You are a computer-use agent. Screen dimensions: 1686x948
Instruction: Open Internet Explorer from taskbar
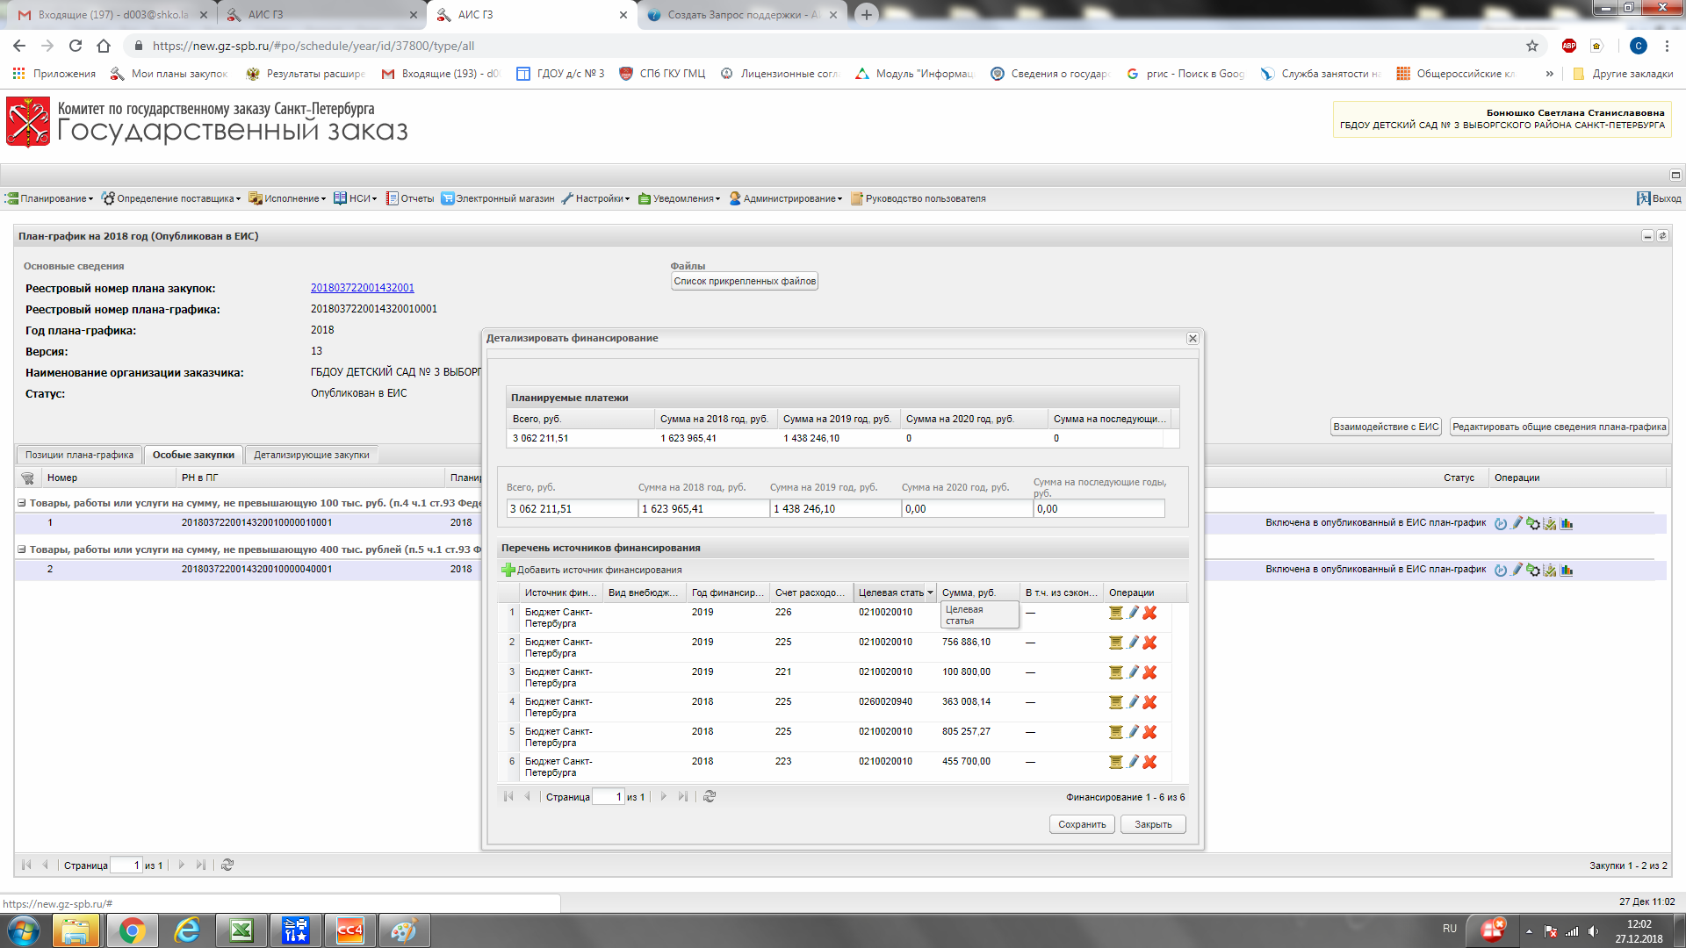186,930
